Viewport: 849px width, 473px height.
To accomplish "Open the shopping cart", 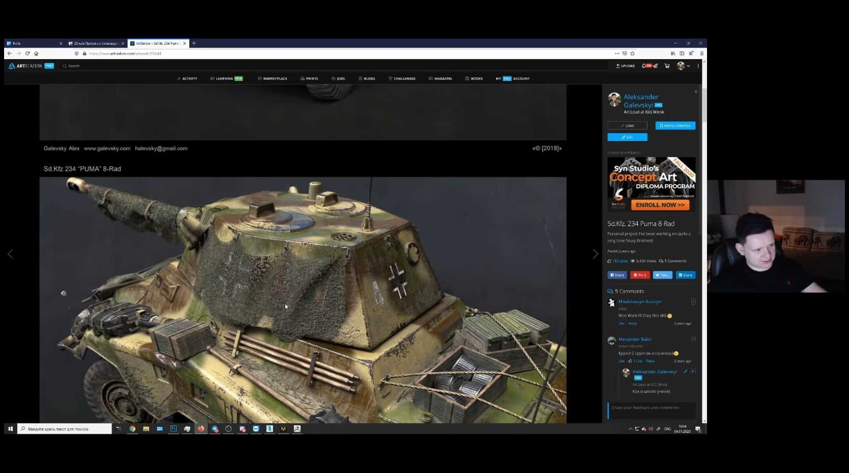I will click(667, 66).
